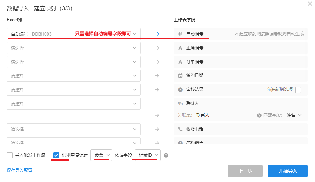Open the 匹配字段 姓名 dropdown
Viewport: 315px width, 182px height.
point(294,115)
